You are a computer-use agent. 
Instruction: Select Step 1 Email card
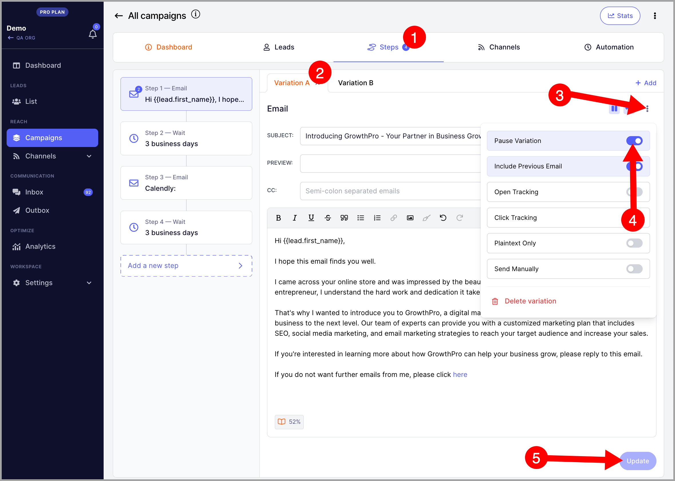pyautogui.click(x=186, y=94)
